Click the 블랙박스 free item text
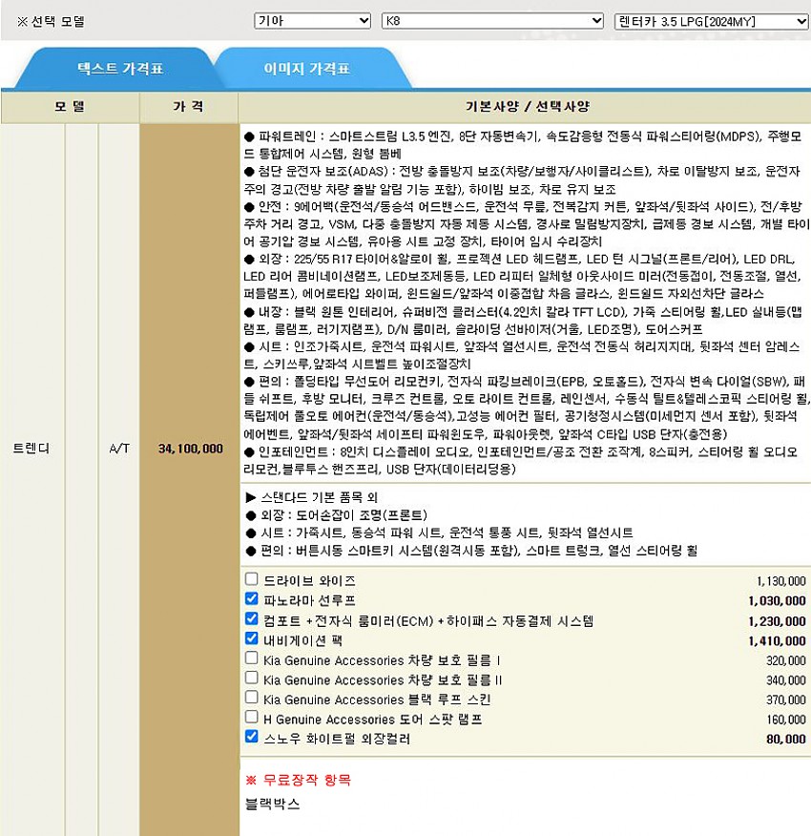This screenshot has height=836, width=811. pyautogui.click(x=272, y=805)
